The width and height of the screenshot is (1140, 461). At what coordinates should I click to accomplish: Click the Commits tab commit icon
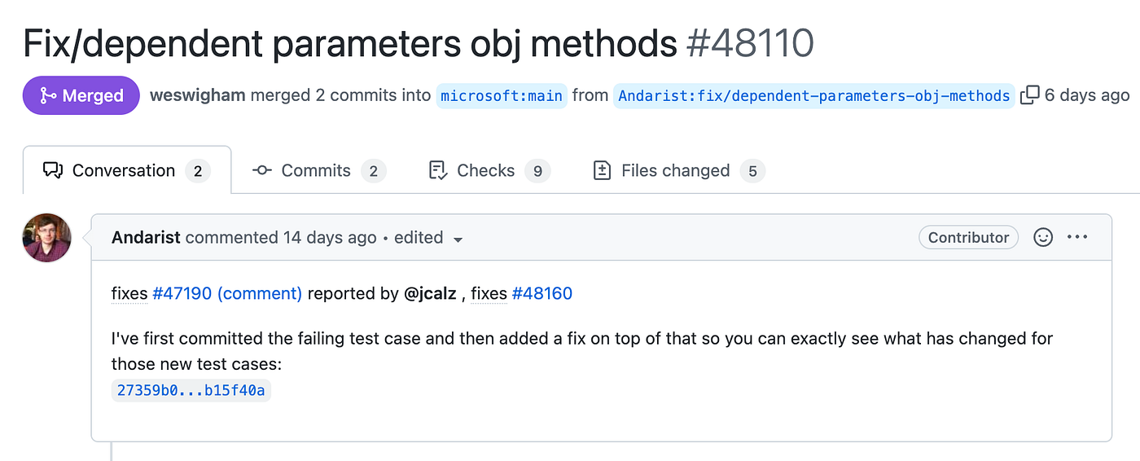click(x=262, y=170)
